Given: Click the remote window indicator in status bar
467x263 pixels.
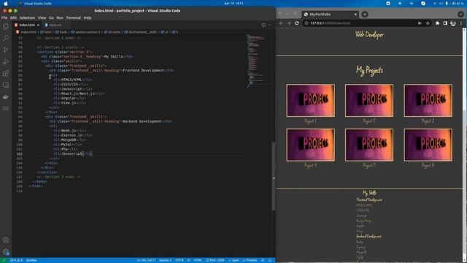Looking at the screenshot, I should point(4,260).
